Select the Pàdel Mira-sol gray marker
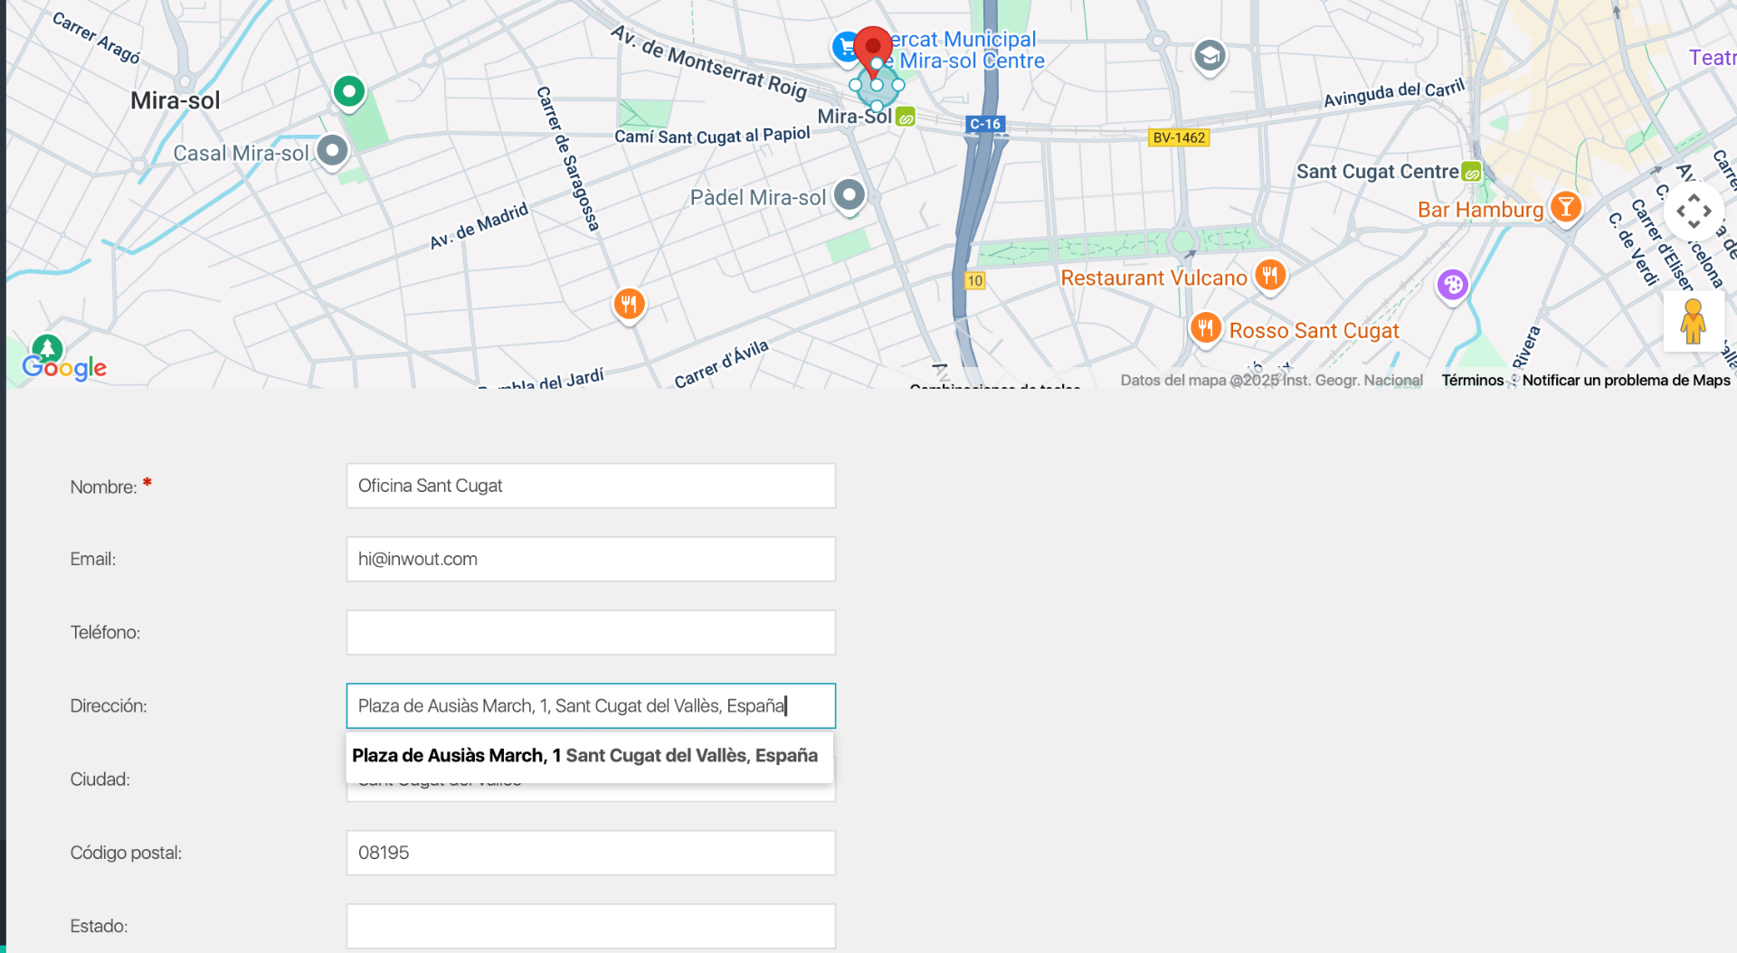This screenshot has height=953, width=1737. click(850, 195)
